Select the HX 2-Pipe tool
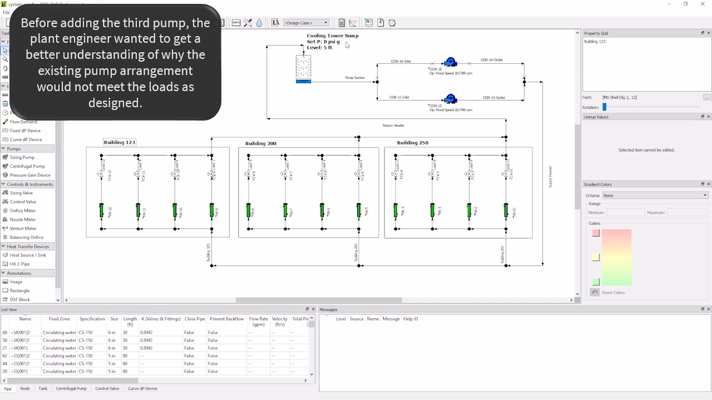712x400 pixels. coord(19,264)
